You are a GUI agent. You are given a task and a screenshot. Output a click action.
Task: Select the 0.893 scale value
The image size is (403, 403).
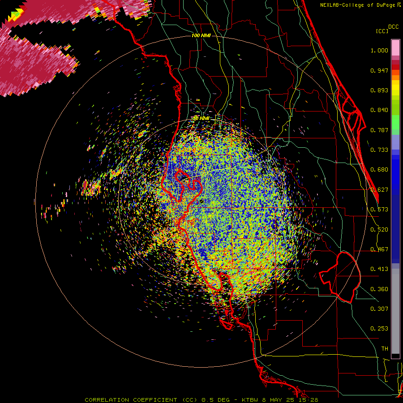point(379,90)
